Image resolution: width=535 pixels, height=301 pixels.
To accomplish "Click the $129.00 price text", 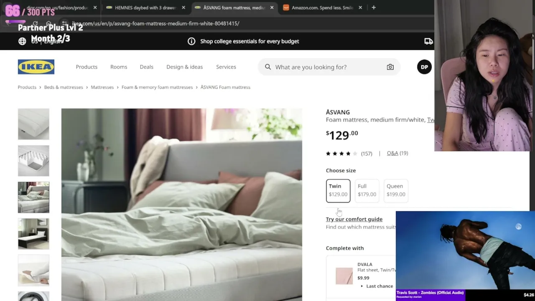I will pos(342,135).
